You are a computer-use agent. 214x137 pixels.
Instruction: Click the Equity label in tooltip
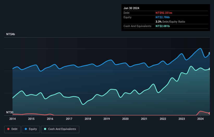tap(127, 17)
